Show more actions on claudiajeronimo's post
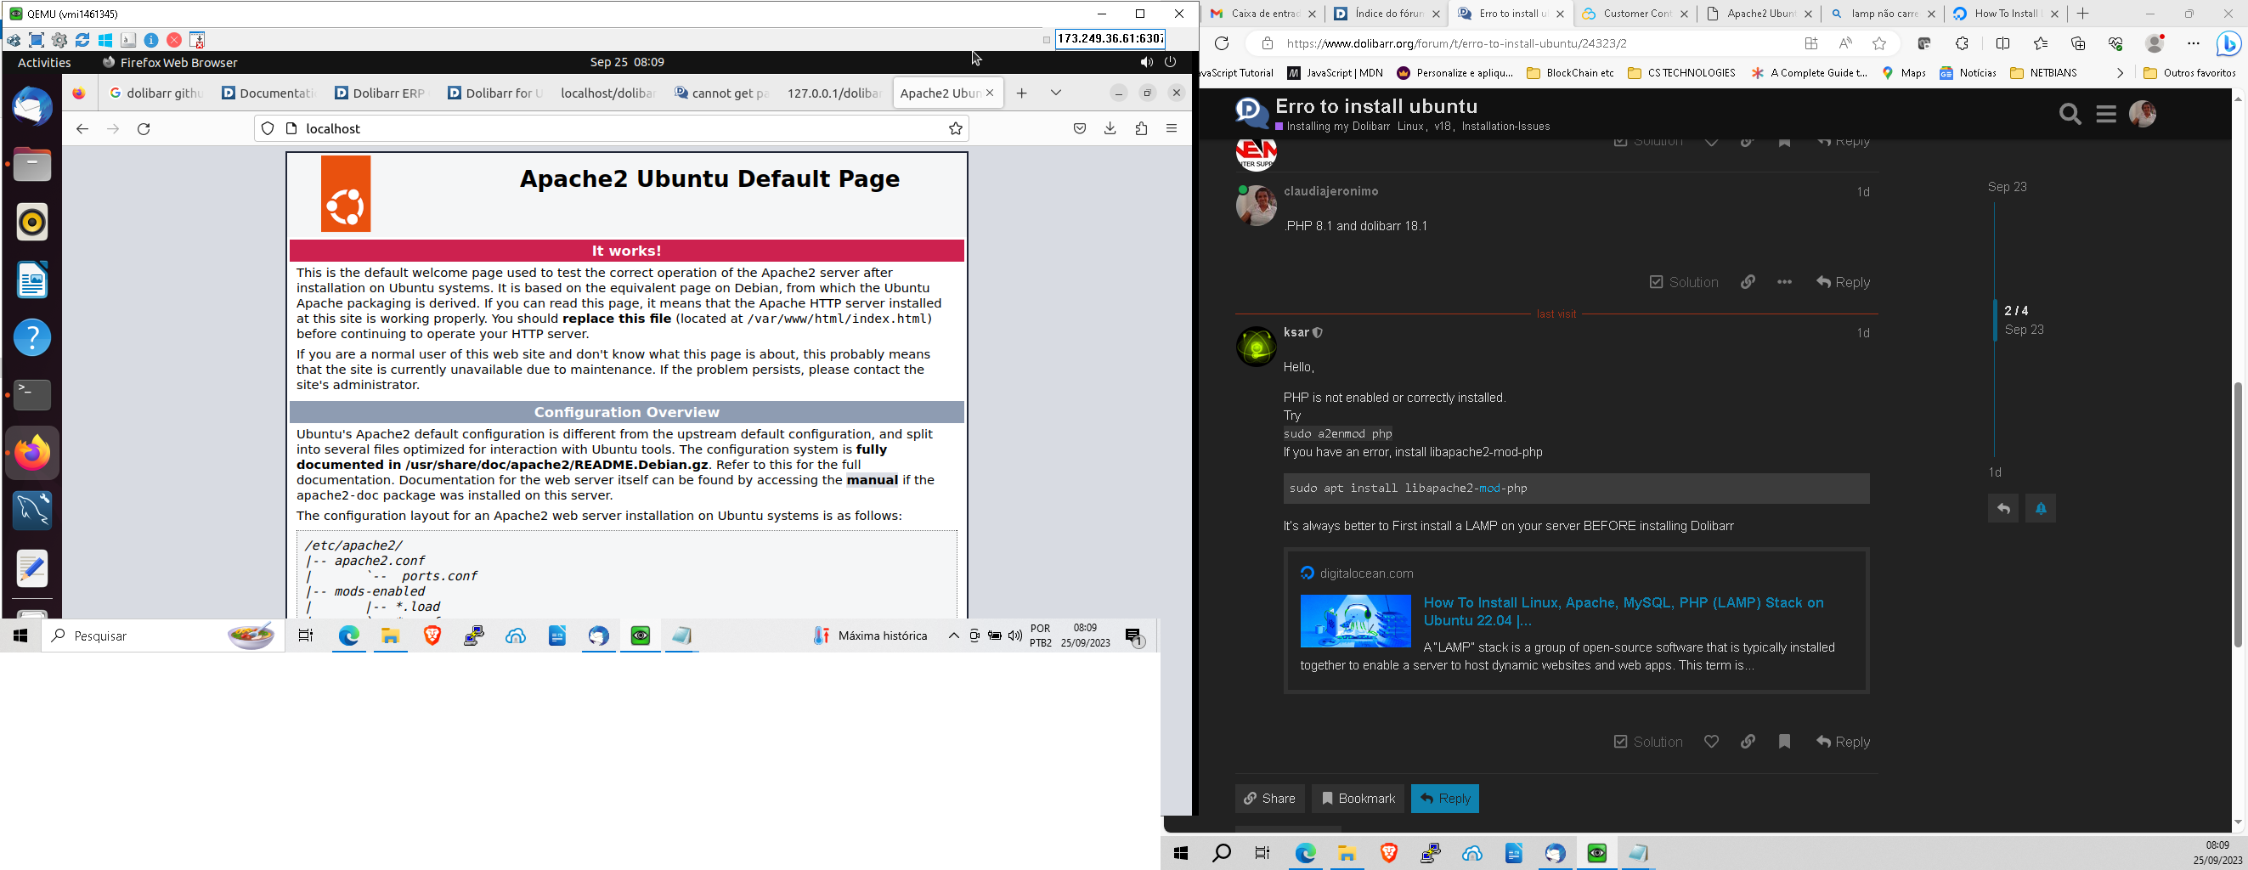The height and width of the screenshot is (870, 2248). click(x=1785, y=283)
